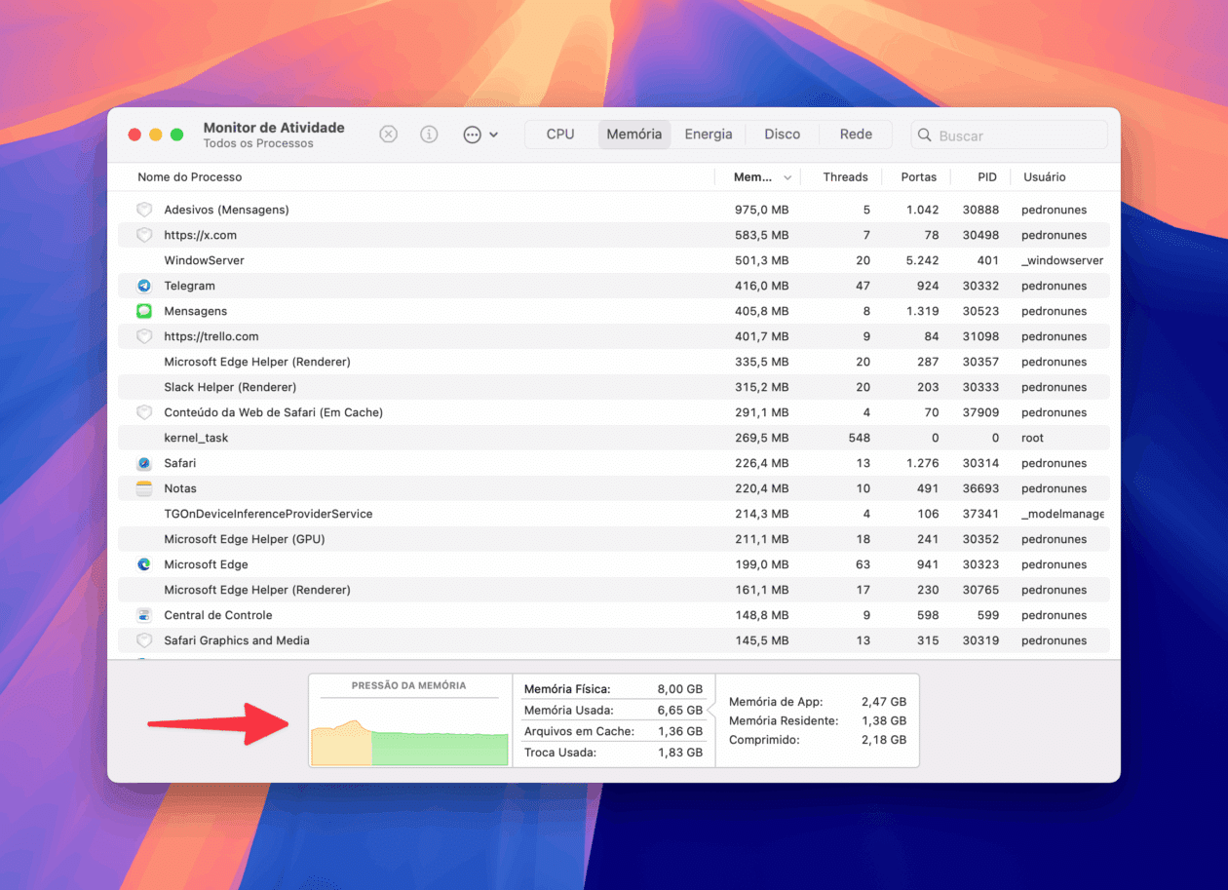This screenshot has height=890, width=1228.
Task: Click the 583,5 MB memory value
Action: coord(761,235)
